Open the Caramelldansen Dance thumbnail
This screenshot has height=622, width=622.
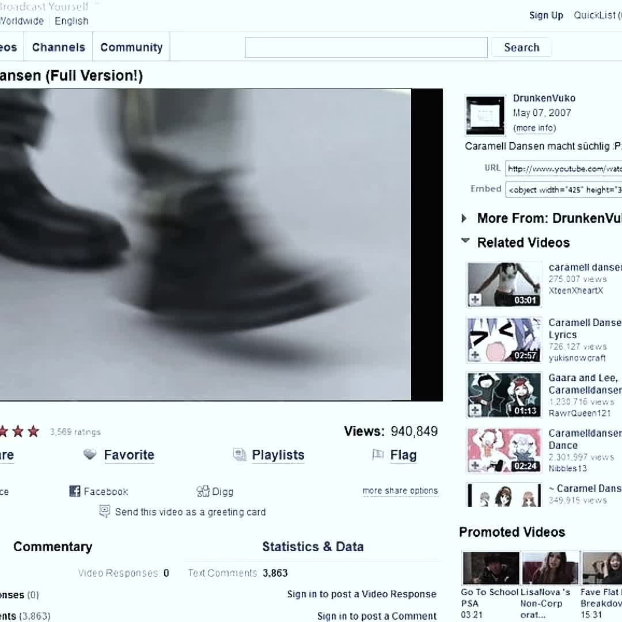(504, 450)
